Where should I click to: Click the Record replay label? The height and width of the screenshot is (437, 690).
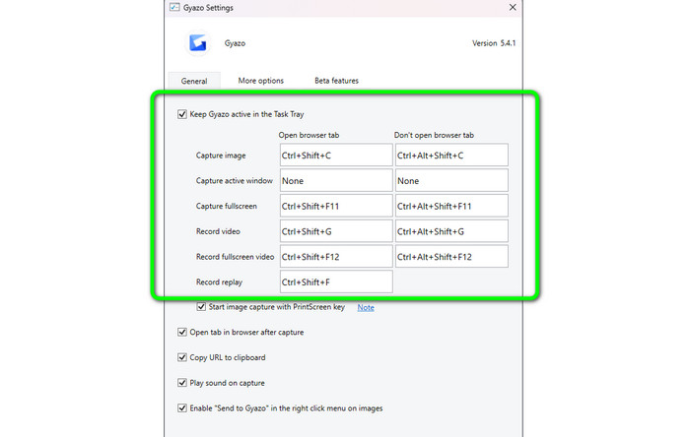pos(219,281)
